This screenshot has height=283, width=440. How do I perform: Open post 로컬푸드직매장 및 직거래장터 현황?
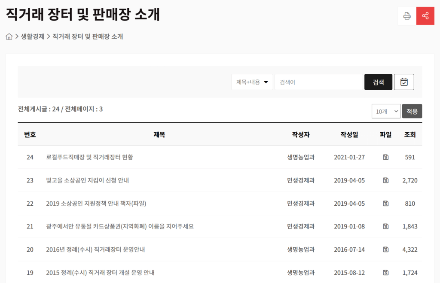pos(89,157)
